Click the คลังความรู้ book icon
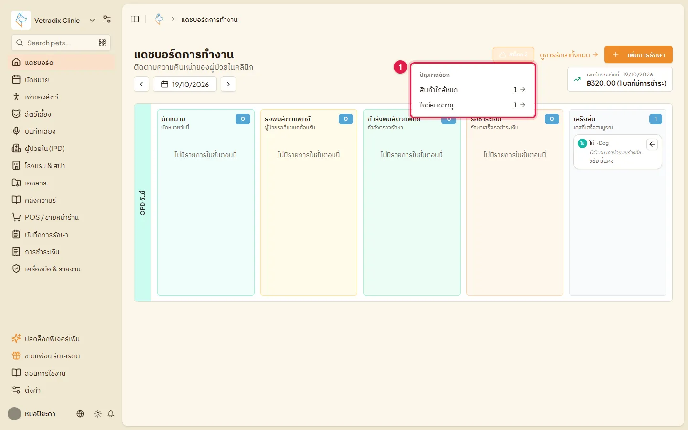 click(x=16, y=200)
